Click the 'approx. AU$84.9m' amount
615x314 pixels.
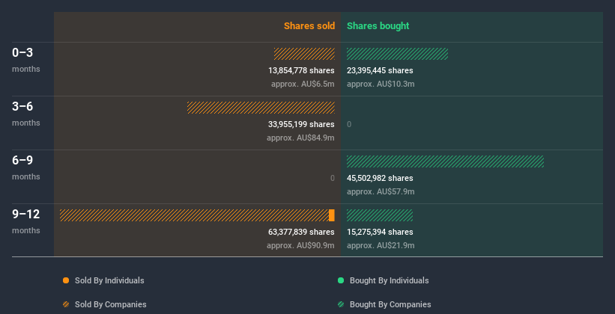tap(300, 138)
